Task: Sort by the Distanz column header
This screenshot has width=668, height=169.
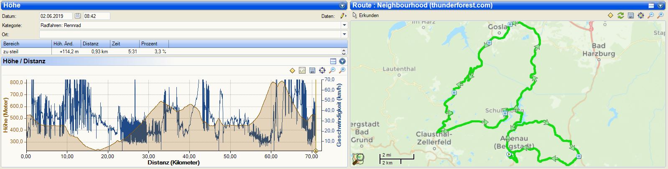Action: coord(95,44)
